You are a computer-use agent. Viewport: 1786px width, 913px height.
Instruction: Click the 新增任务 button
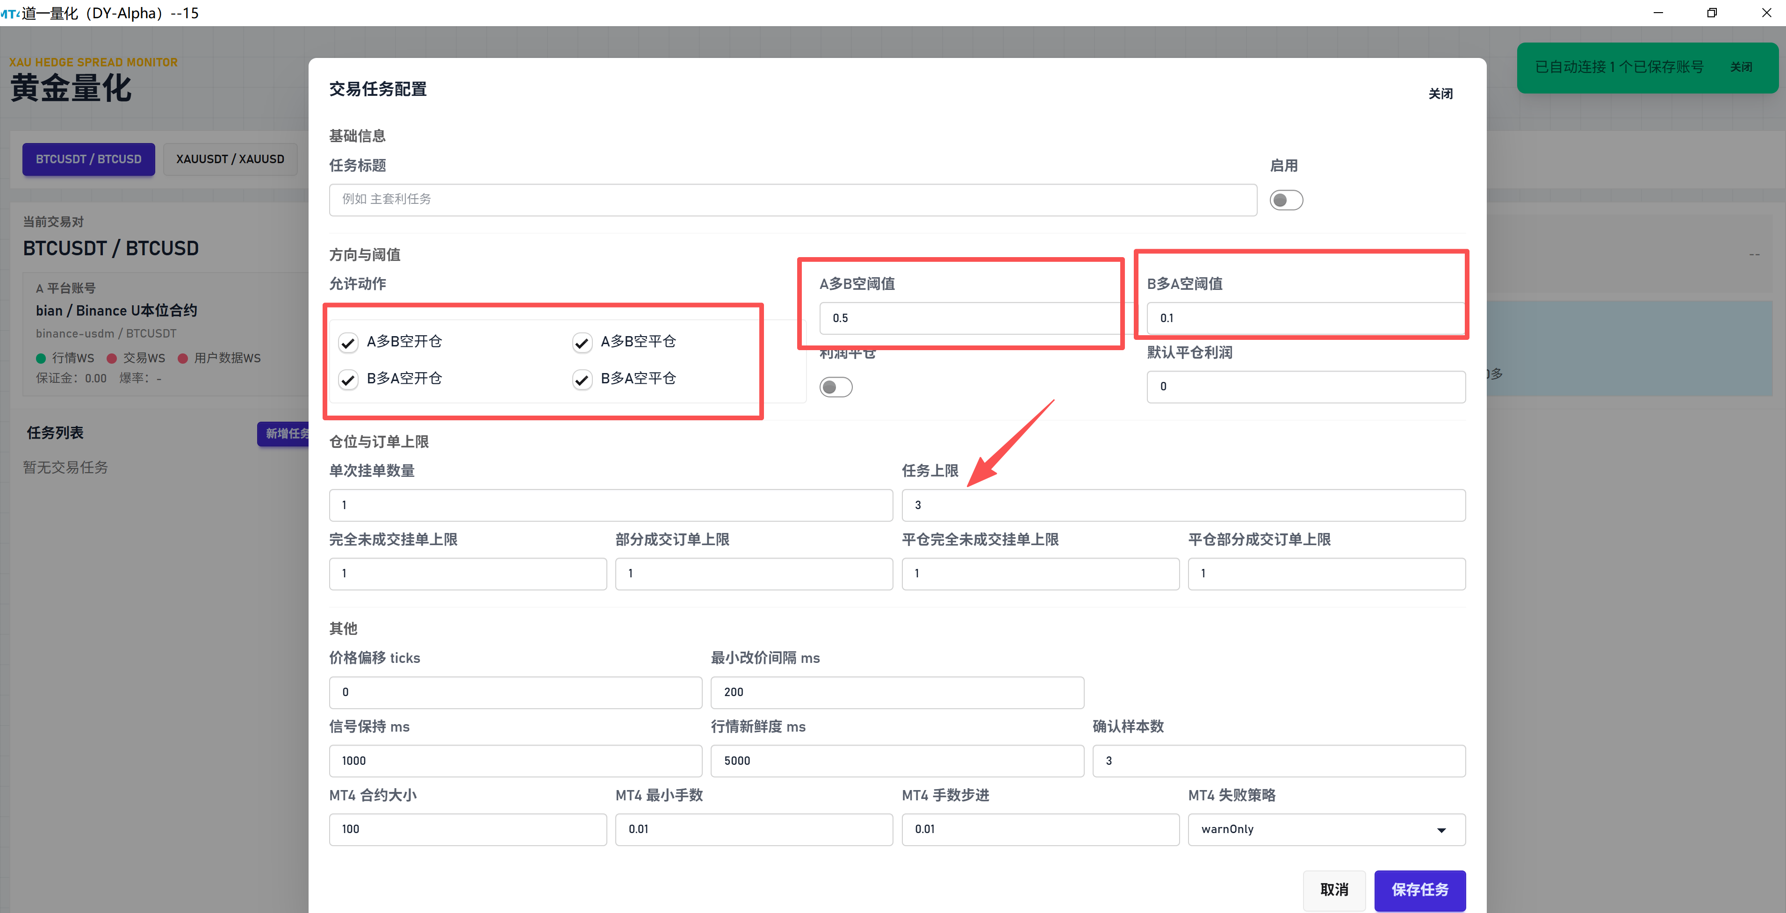(x=284, y=434)
